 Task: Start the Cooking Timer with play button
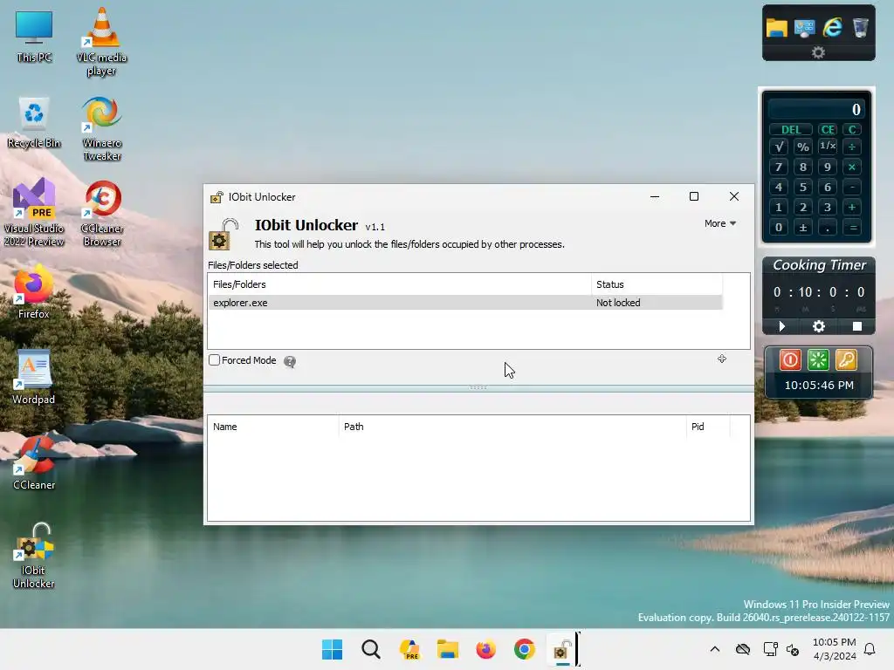[x=781, y=326]
